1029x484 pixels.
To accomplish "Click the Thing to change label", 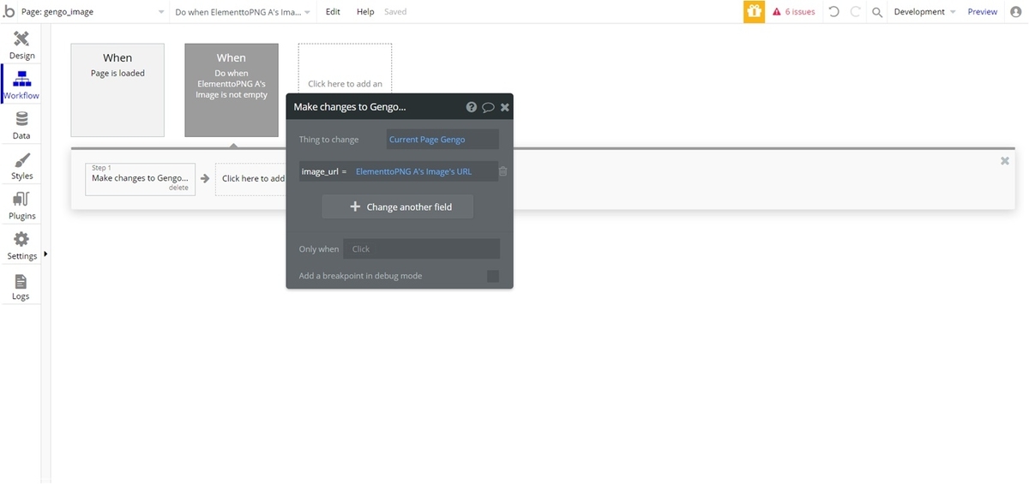I will click(x=329, y=140).
